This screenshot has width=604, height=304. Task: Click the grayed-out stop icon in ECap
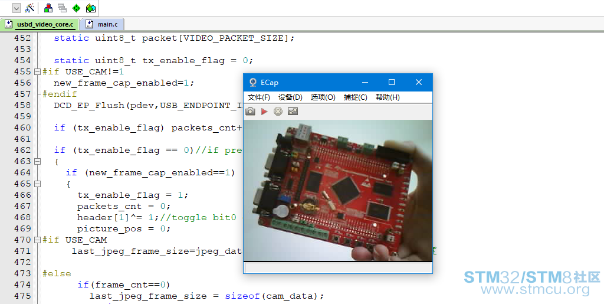(x=278, y=112)
